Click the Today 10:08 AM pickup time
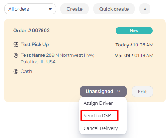168x138 pixels. pyautogui.click(x=134, y=45)
